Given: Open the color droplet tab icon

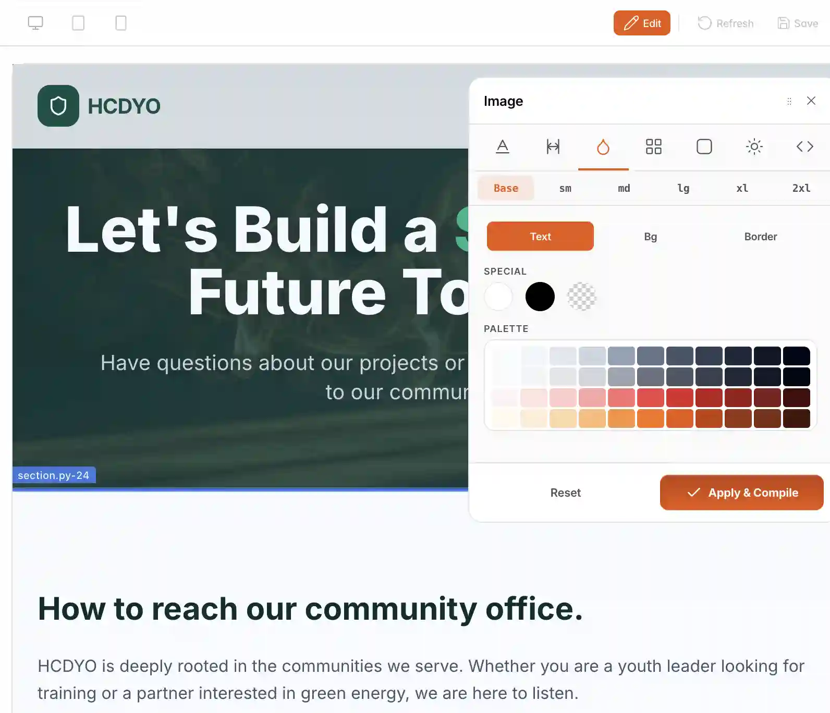Looking at the screenshot, I should pyautogui.click(x=603, y=146).
